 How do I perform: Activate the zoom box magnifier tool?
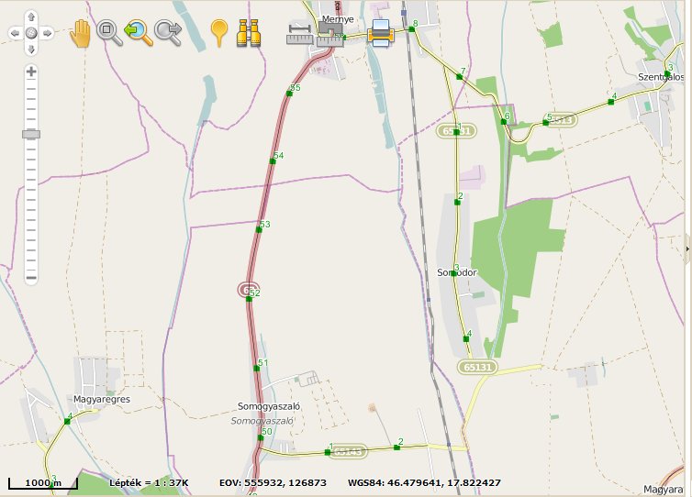[109, 32]
